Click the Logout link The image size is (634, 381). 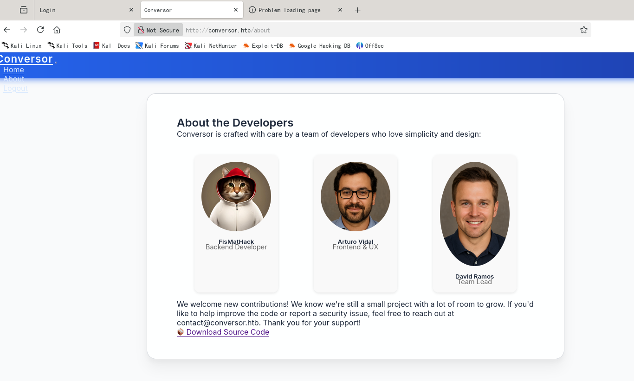(x=15, y=89)
